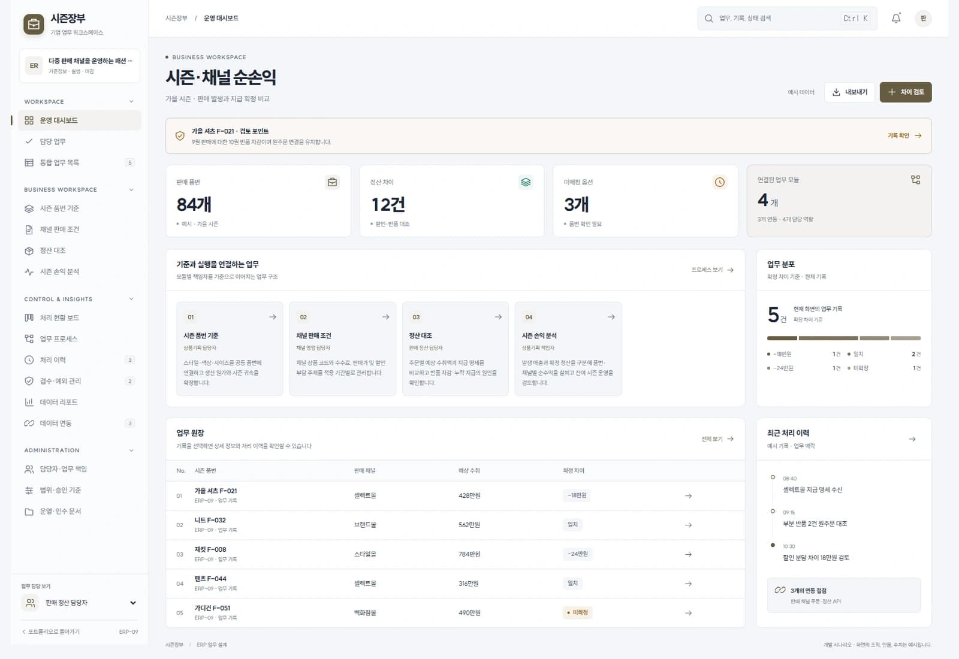Collapse the ADMINISTRATION section
This screenshot has height=659, width=959.
coord(131,451)
